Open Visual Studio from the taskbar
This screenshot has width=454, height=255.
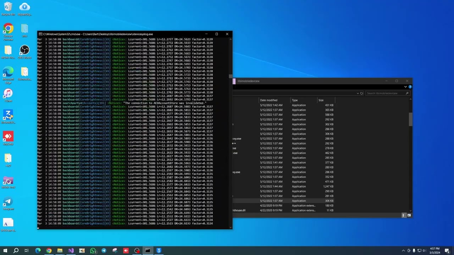[x=71, y=251]
